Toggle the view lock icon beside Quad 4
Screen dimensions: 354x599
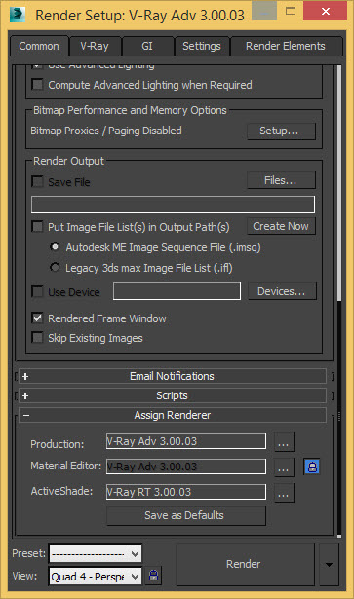tap(154, 576)
